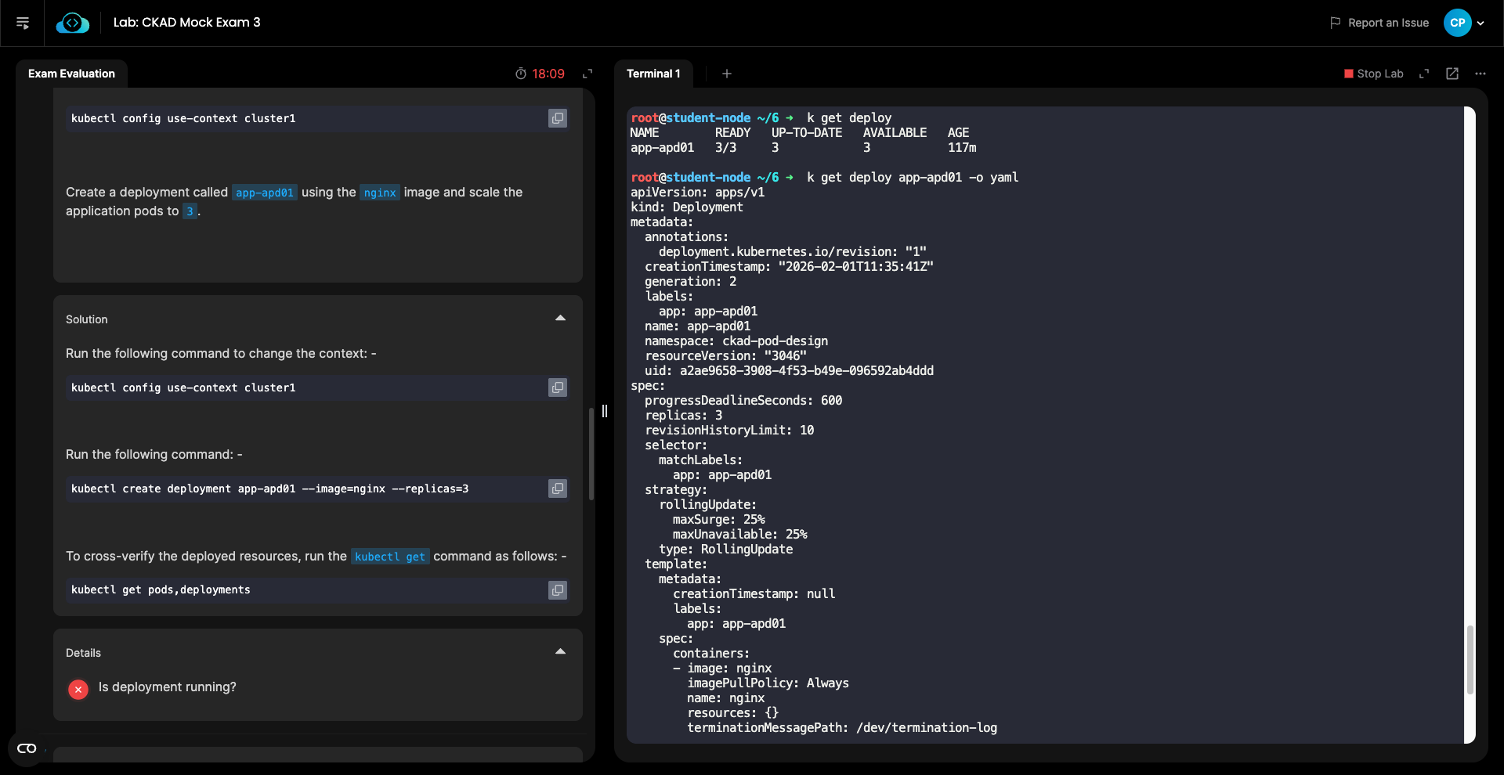Copy the solution use-context cluster1 command
Screen dimensions: 1504x775
coord(557,387)
